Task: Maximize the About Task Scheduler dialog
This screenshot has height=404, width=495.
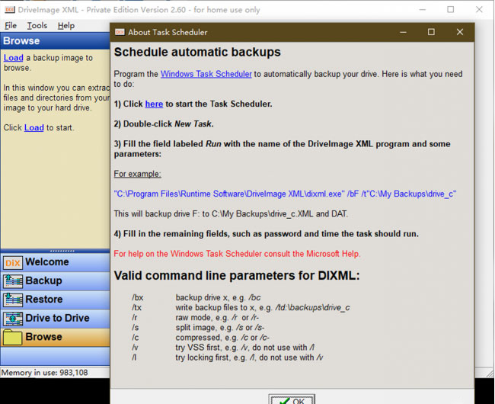Action: 431,32
